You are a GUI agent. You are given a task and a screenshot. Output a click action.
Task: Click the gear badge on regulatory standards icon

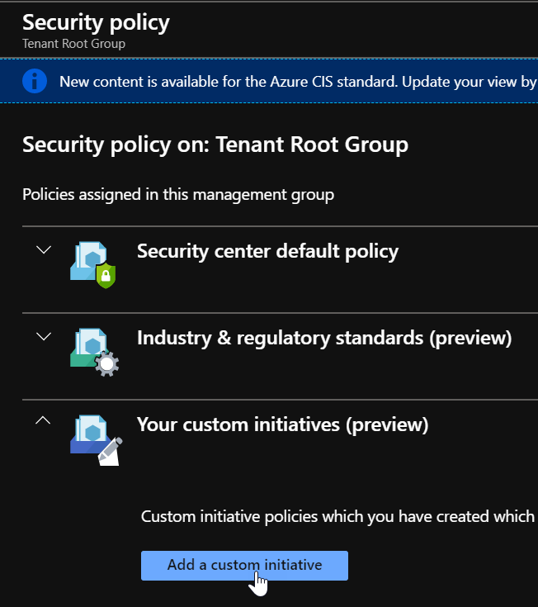106,364
